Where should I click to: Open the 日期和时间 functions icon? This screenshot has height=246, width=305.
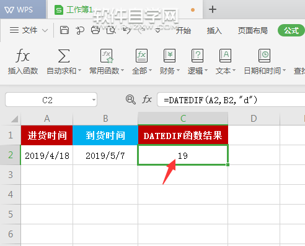(264, 56)
